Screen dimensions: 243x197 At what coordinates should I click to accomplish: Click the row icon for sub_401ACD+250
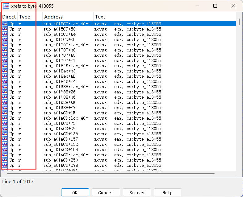5,160
